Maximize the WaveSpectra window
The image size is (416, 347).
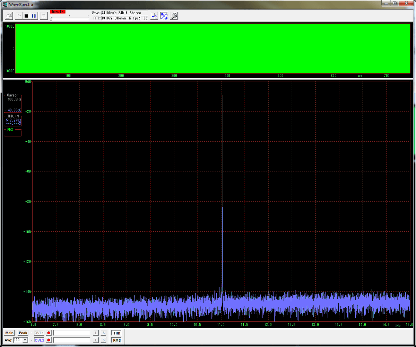(x=395, y=3)
